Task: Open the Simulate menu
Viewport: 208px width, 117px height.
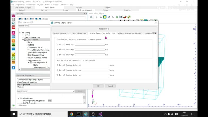Action: (x=55, y=5)
